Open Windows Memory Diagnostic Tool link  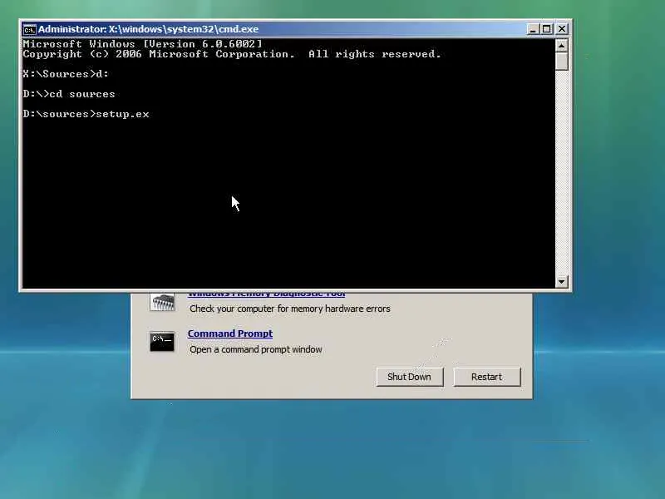pos(266,294)
